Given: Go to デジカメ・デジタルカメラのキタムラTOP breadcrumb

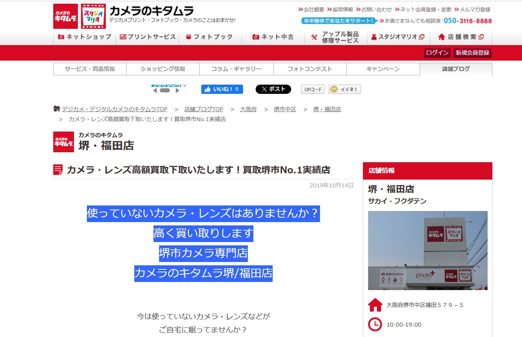Looking at the screenshot, I should click(114, 109).
